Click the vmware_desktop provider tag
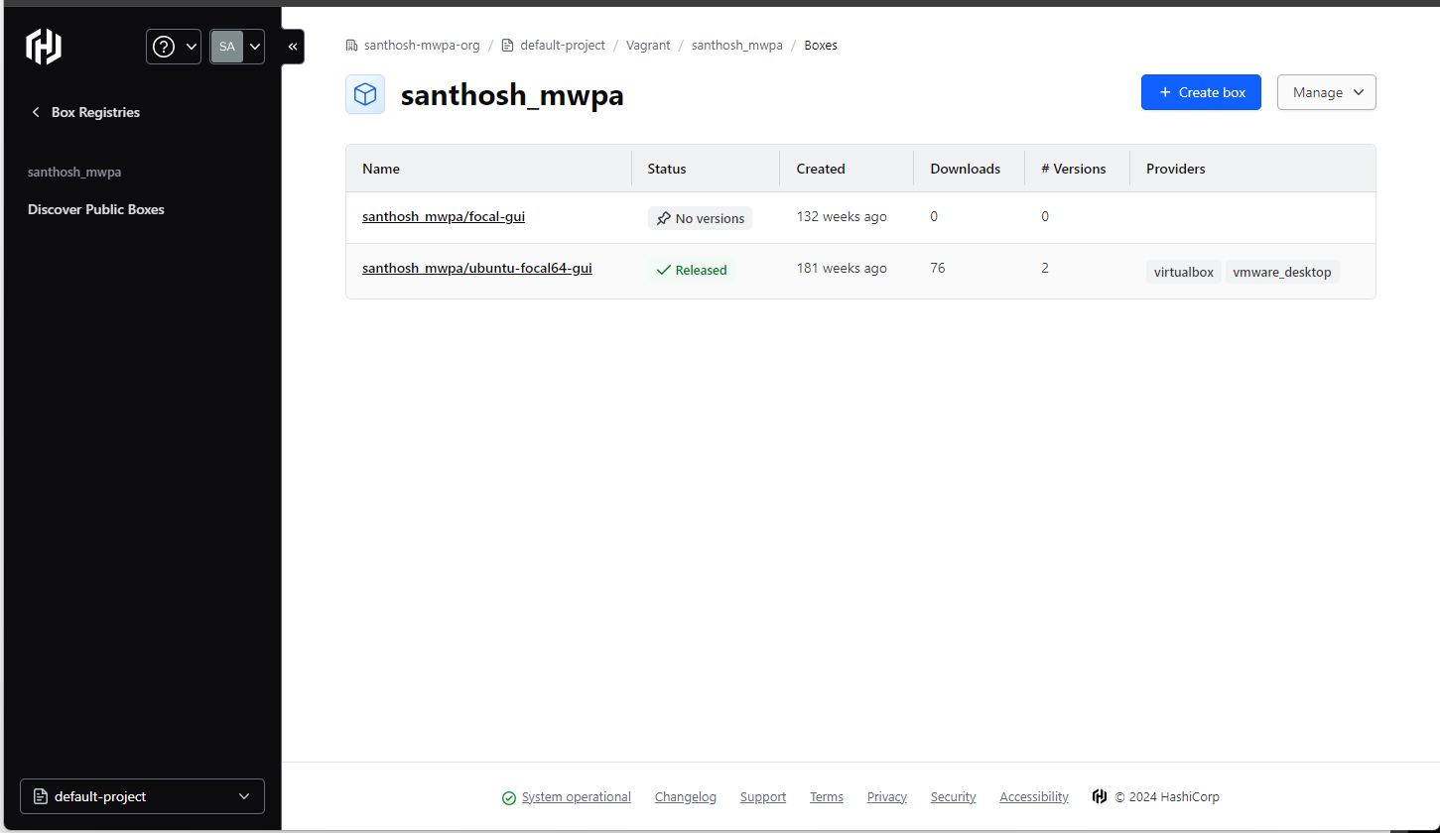 (x=1281, y=272)
